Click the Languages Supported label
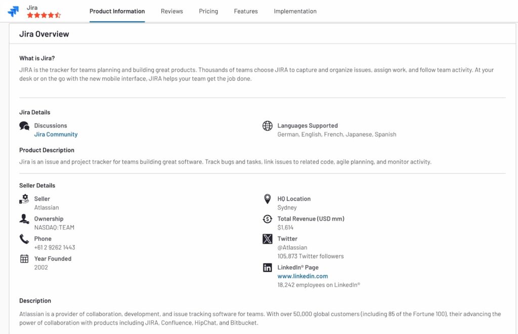The width and height of the screenshot is (518, 334). pyautogui.click(x=308, y=126)
